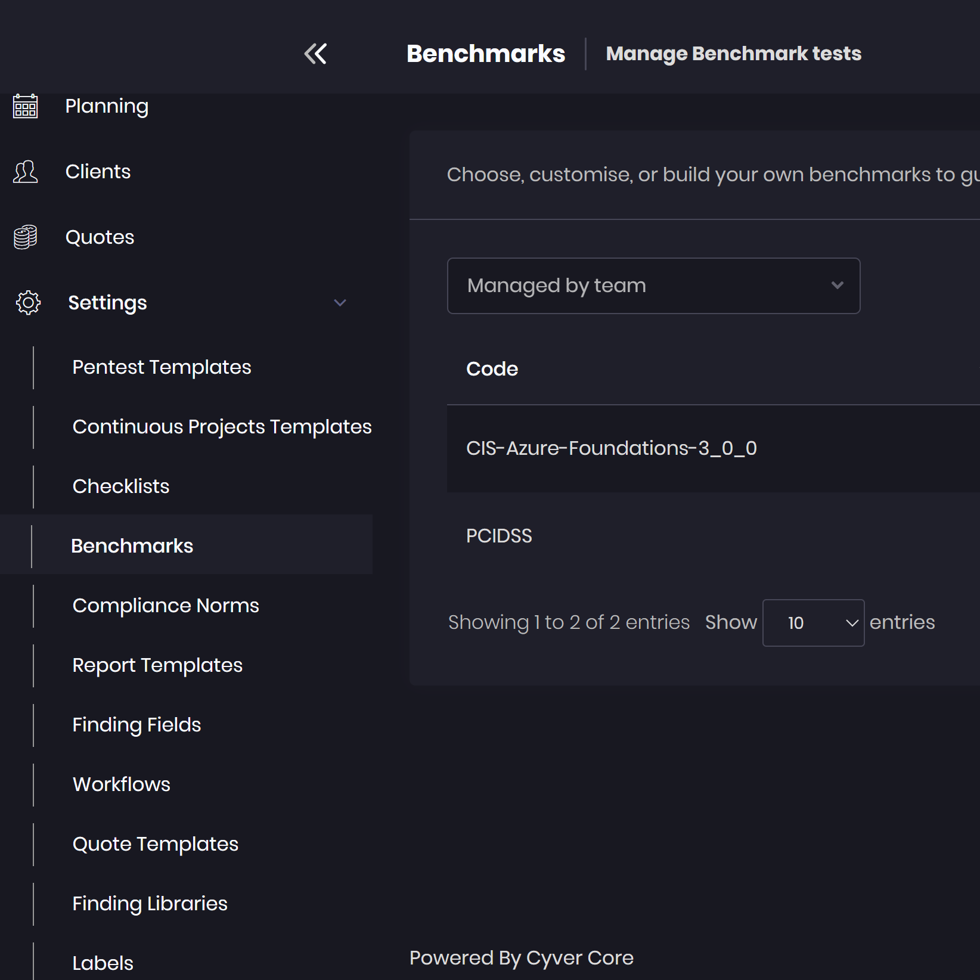Open the entries-per-page dropdown showing 10
The image size is (980, 980).
[813, 623]
